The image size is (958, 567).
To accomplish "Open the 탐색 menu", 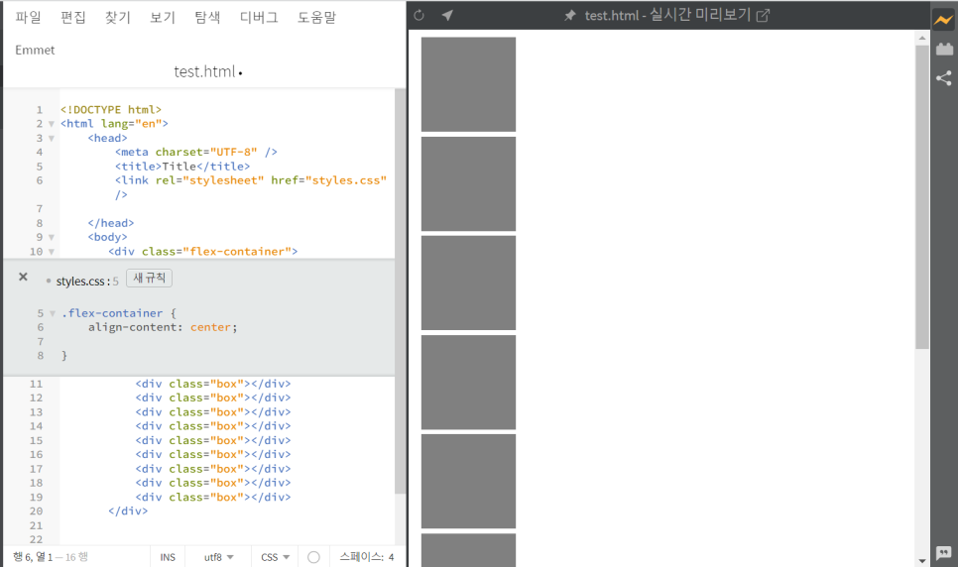I will tap(207, 18).
